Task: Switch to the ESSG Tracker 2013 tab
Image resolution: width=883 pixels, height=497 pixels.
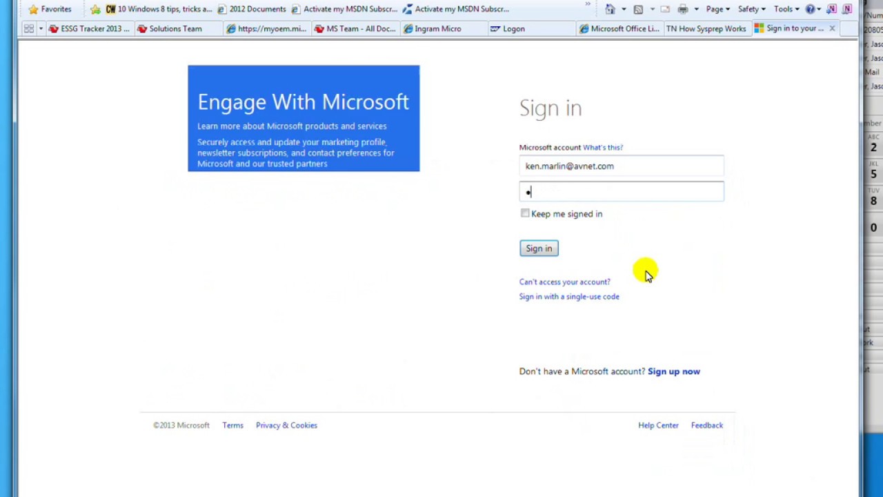Action: tap(89, 28)
